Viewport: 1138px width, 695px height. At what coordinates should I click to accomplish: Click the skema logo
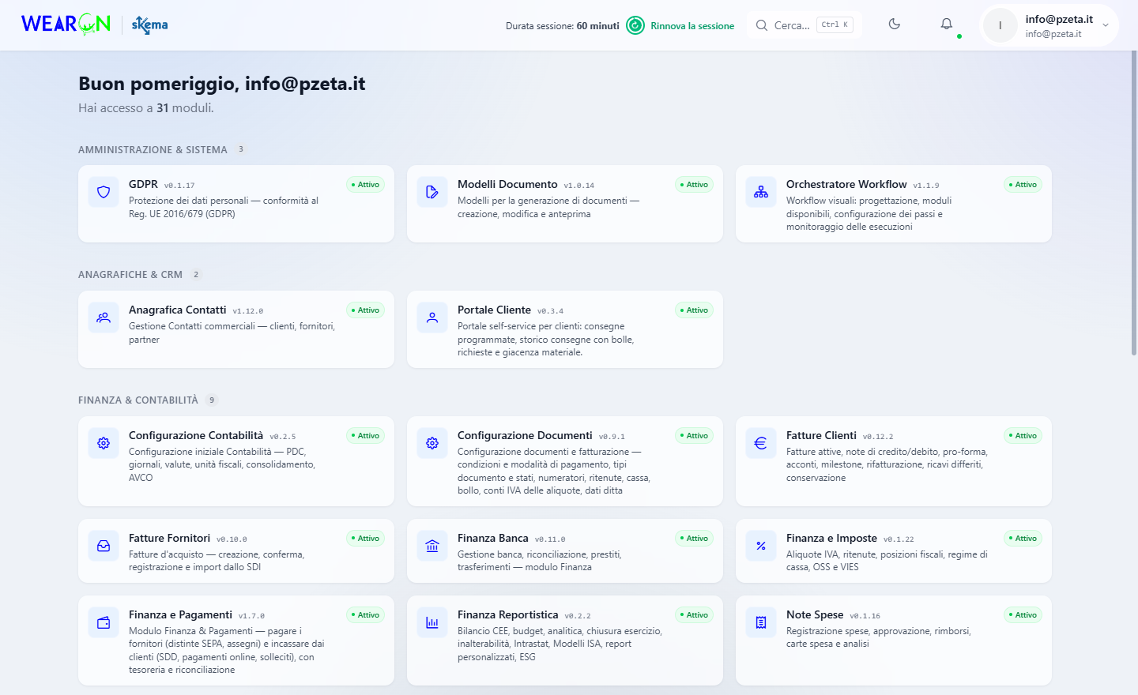(x=150, y=25)
